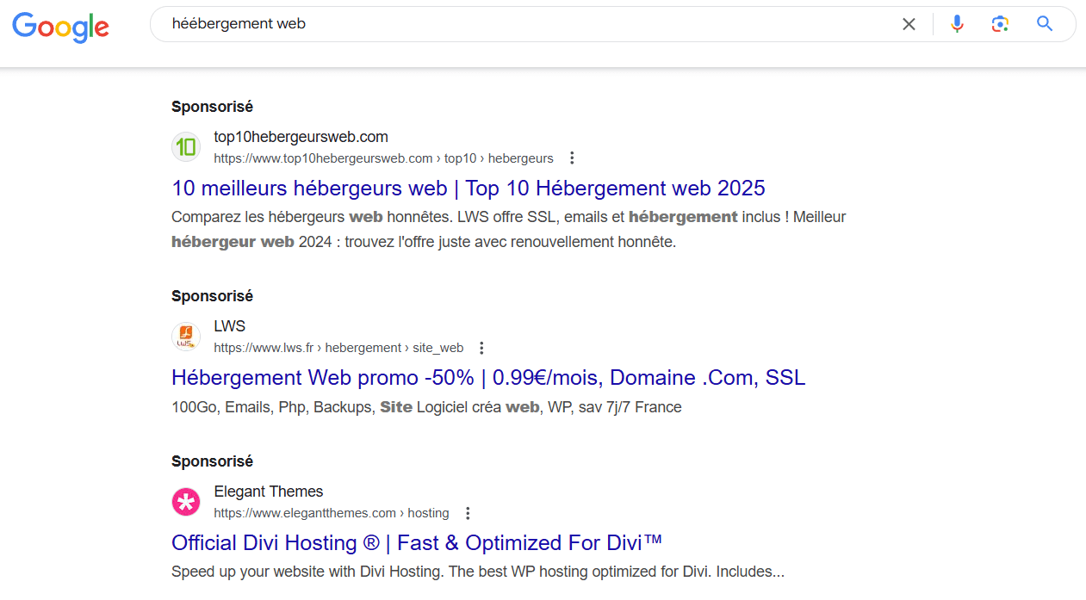The image size is (1086, 600).
Task: Click the search magnifier icon
Action: tap(1044, 23)
